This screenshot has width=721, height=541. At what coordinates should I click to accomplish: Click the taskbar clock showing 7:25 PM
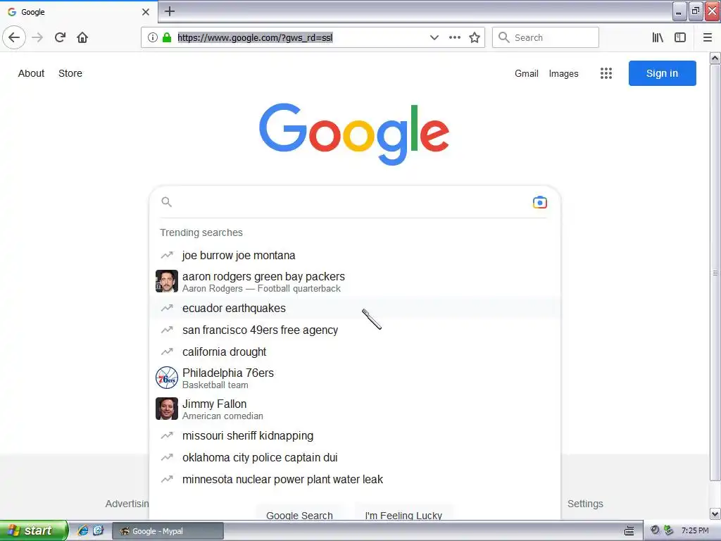[x=695, y=530]
